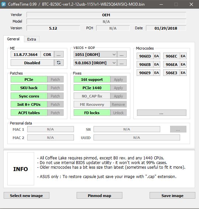
Task: Click the Version 5.12 field
Action: [x=53, y=28]
